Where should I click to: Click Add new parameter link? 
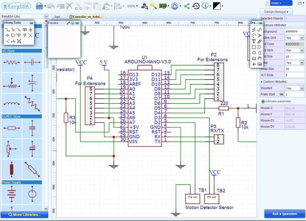[276, 101]
